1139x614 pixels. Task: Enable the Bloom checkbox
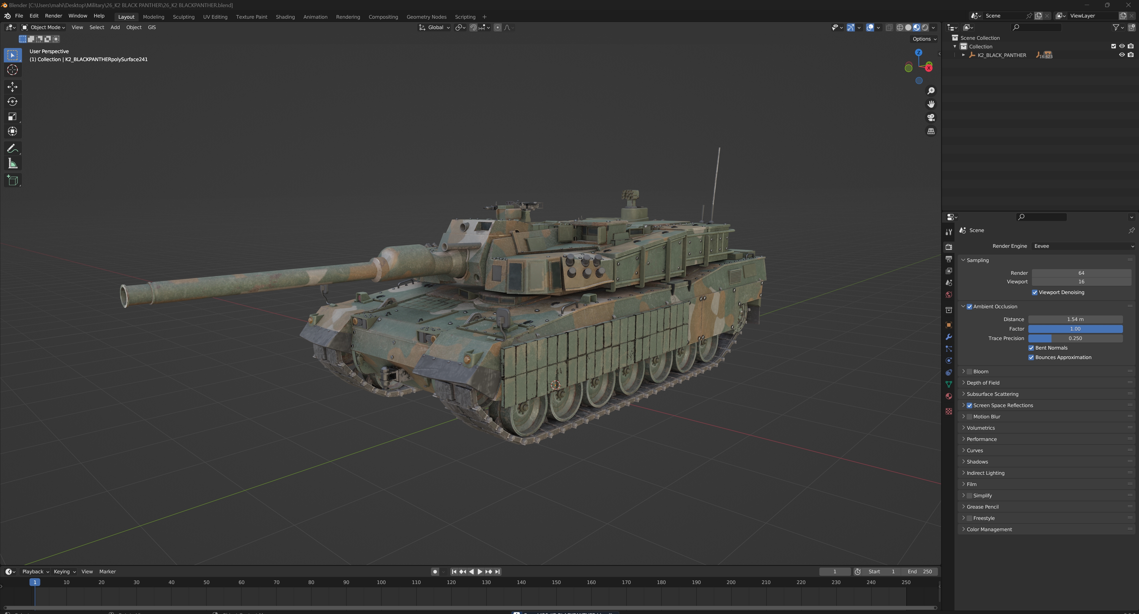click(x=969, y=372)
